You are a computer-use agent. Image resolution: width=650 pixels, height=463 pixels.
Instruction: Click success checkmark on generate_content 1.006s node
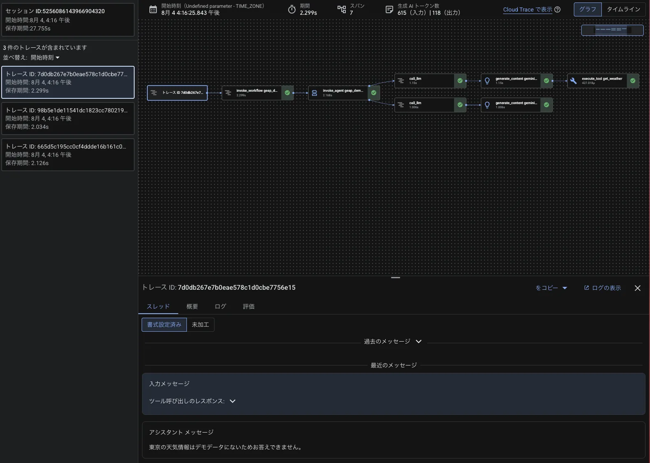pos(546,105)
